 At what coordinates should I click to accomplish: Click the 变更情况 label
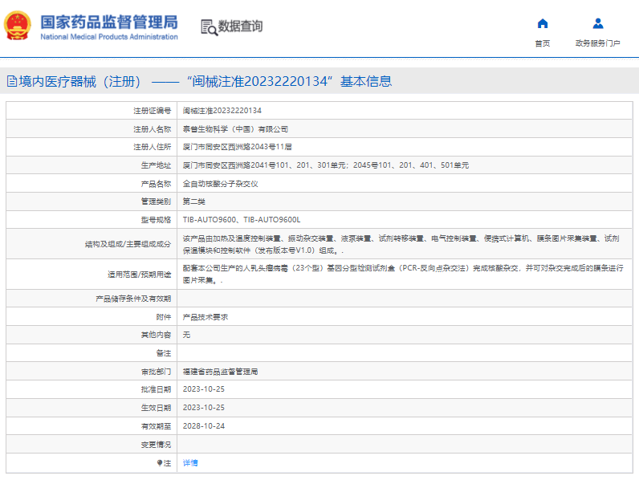tap(156, 445)
